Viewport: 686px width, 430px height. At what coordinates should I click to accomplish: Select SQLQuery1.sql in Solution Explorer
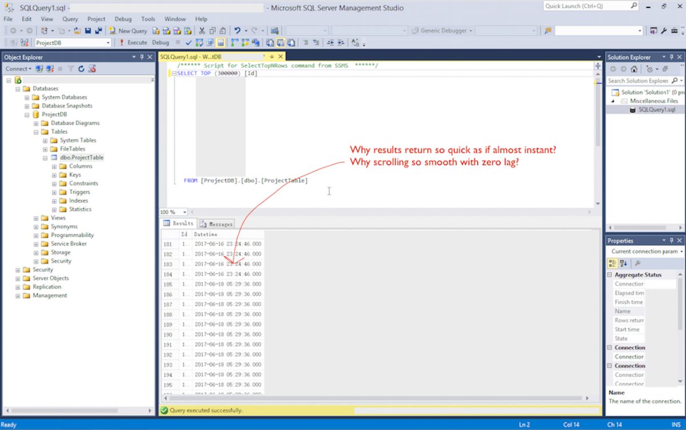coord(656,110)
